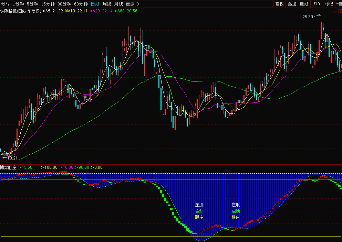This screenshot has height=242, width=342.
Task: Click the green indicator value -90.00
Action: (x=83, y=167)
